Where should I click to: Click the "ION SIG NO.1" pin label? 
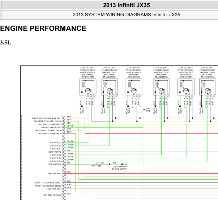(55, 149)
